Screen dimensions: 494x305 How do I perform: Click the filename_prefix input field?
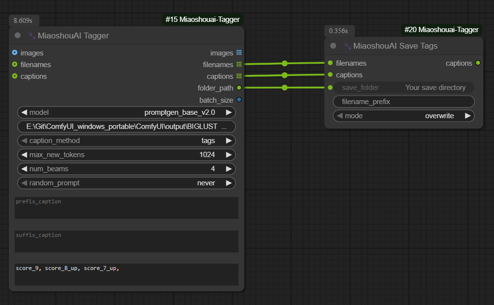click(403, 102)
